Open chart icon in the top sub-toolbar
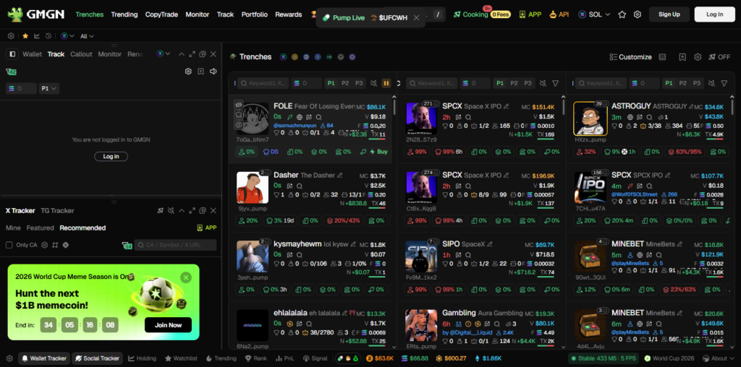This screenshot has width=741, height=367. pyautogui.click(x=37, y=36)
